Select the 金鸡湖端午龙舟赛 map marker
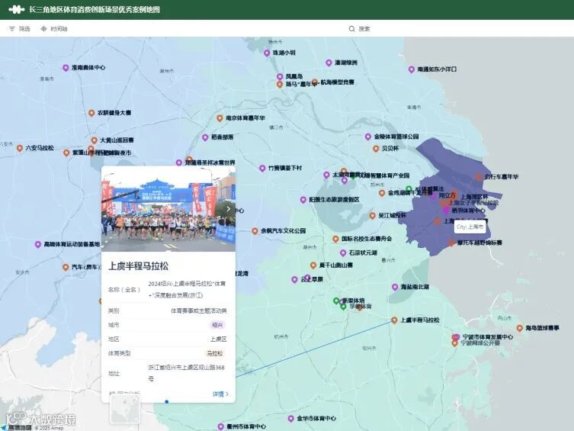This screenshot has width=574, height=431. tap(382, 193)
